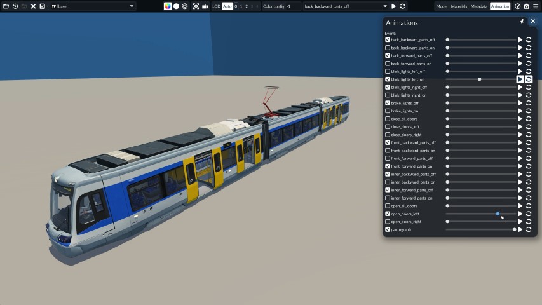The height and width of the screenshot is (305, 542).
Task: Click the video camera icon
Action: pyautogui.click(x=205, y=6)
